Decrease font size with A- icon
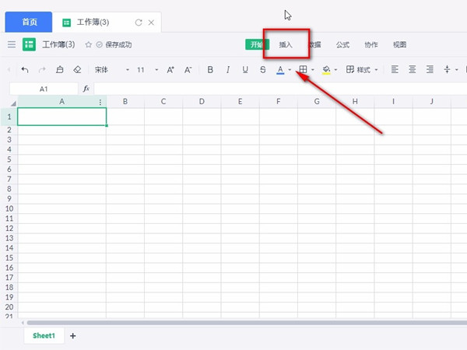This screenshot has width=467, height=350. point(188,70)
